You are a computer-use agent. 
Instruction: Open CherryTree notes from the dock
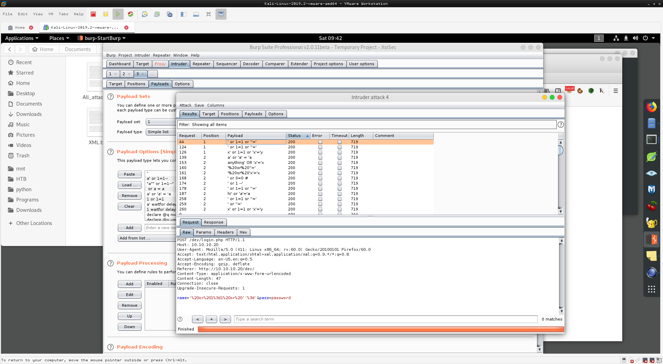(x=652, y=206)
